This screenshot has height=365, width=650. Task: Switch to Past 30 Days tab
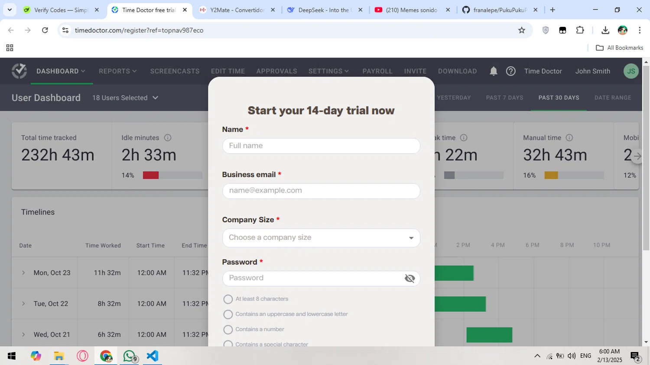(x=559, y=98)
